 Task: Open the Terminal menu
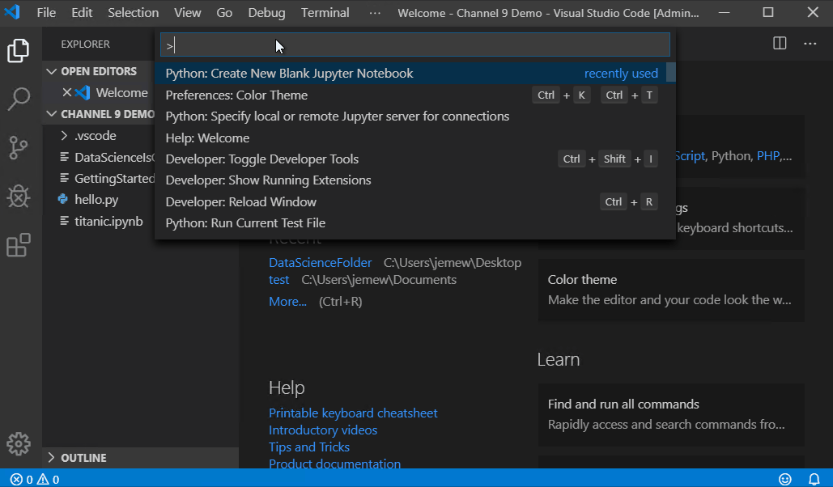[324, 12]
